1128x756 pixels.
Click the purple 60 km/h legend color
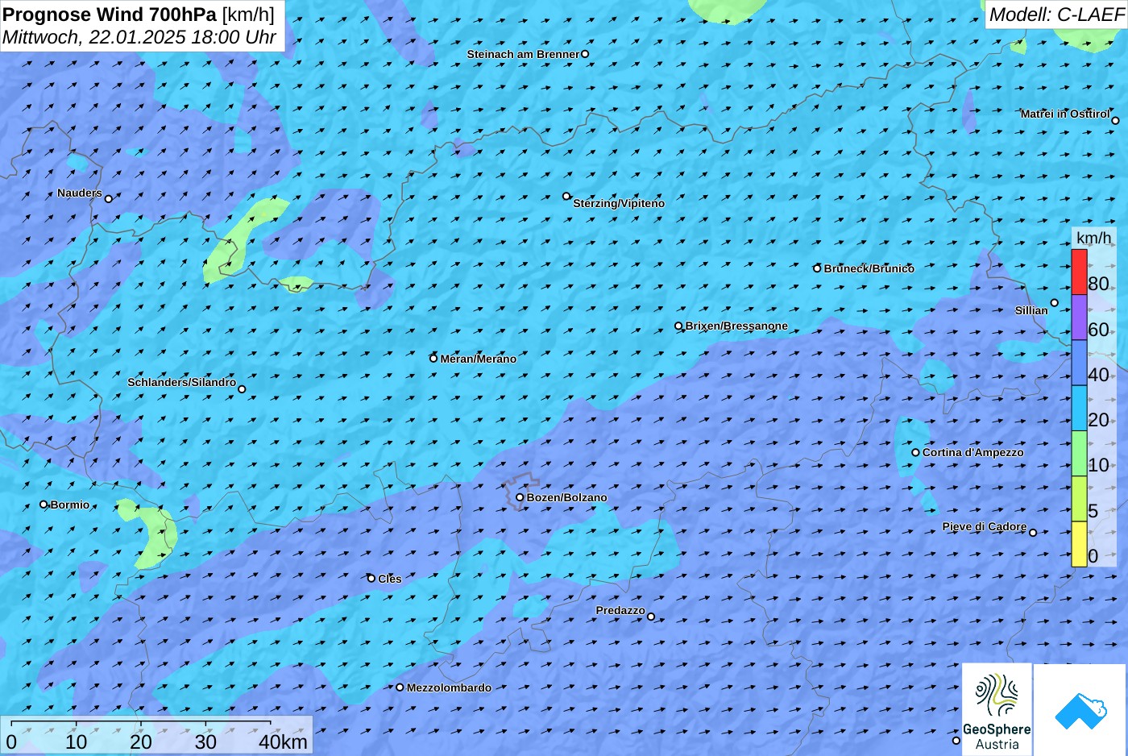click(1079, 318)
